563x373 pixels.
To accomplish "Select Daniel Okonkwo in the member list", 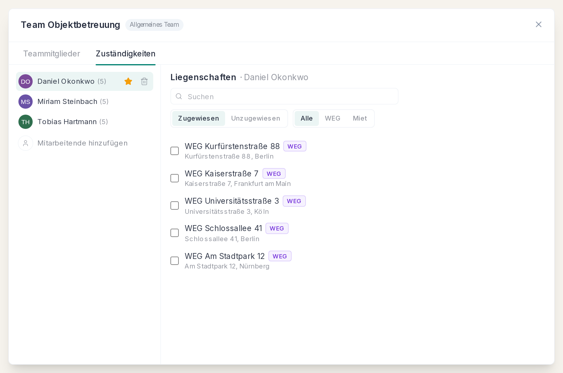I will (x=85, y=81).
